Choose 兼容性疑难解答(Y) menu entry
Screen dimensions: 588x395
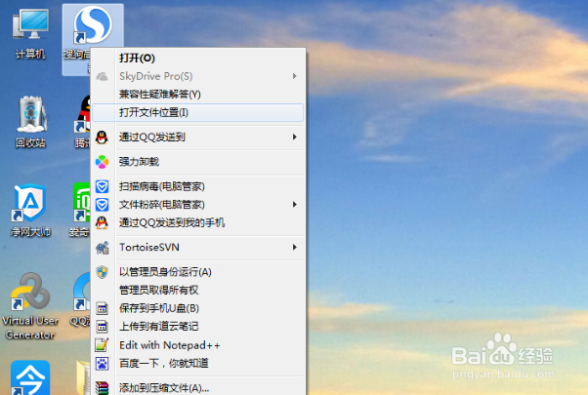198,95
